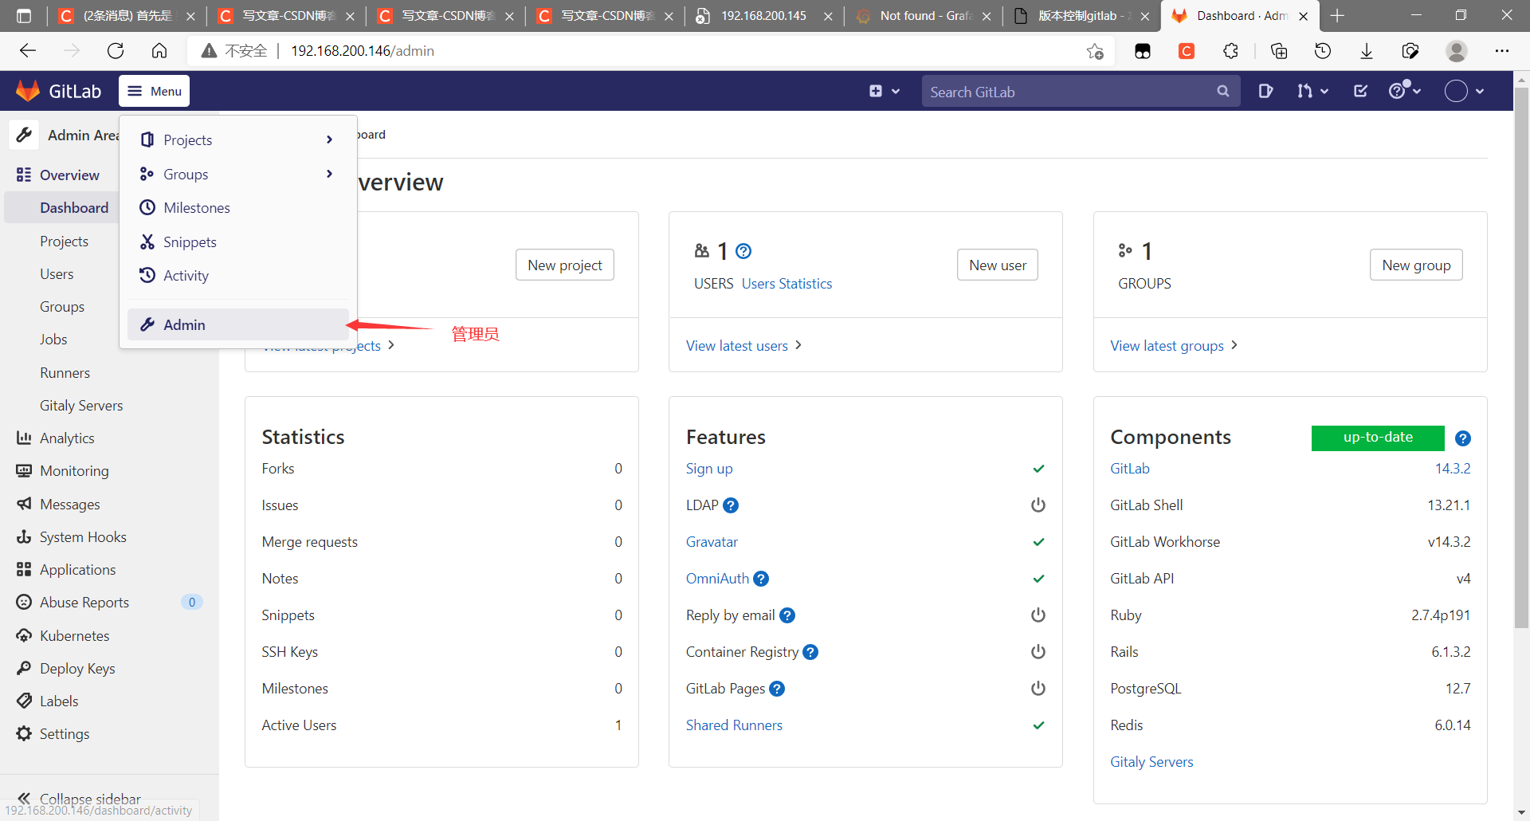Open the Shared Runners link
Viewport: 1530px width, 821px height.
[x=734, y=725]
